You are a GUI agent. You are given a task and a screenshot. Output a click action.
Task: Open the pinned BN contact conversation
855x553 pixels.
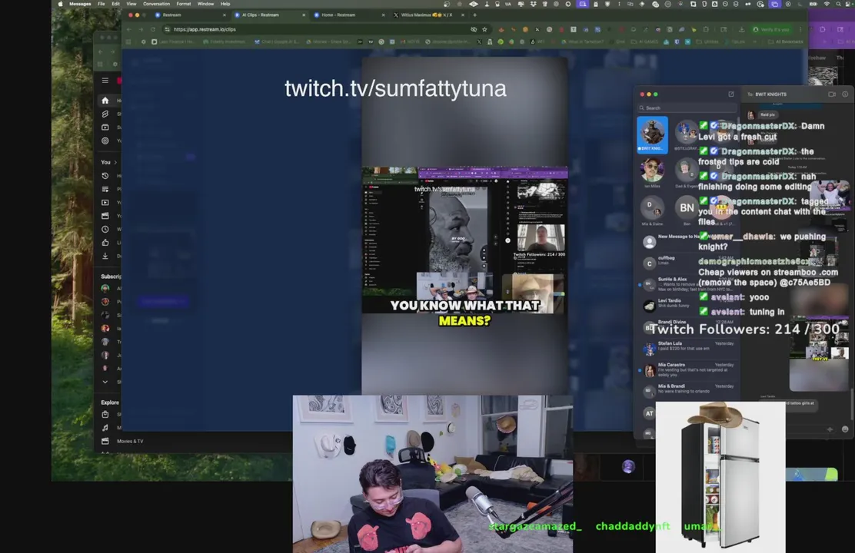click(687, 210)
